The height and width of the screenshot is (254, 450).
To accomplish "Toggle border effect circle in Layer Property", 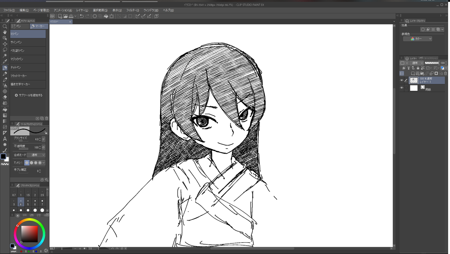I will point(423,29).
